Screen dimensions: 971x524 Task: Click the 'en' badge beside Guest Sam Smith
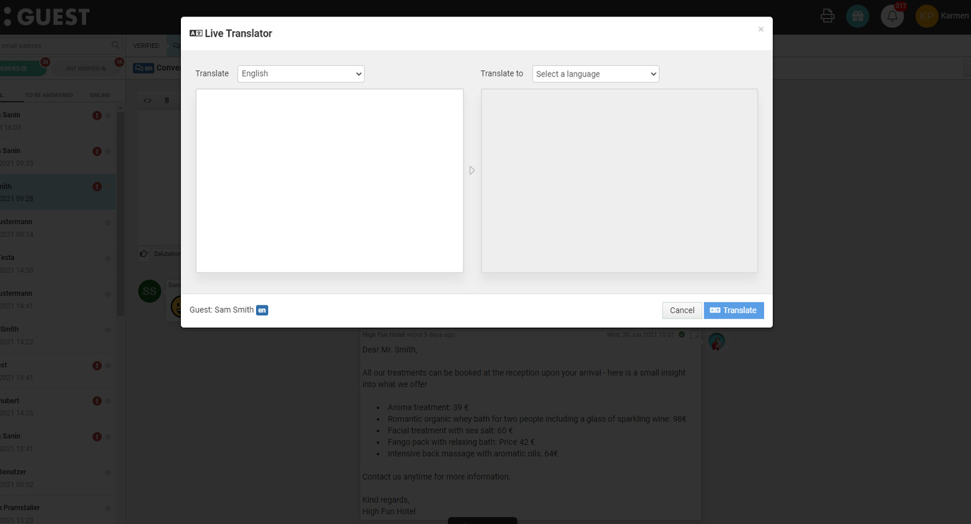tap(262, 310)
